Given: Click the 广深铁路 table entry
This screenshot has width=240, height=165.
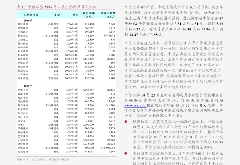Looking at the screenshot, I should tap(22, 74).
